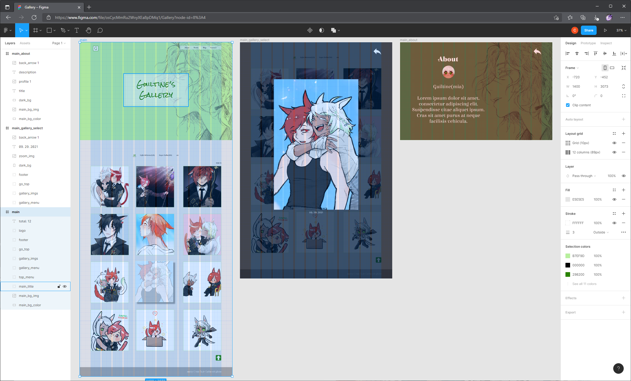Viewport: 631px width, 381px height.
Task: Click See all 11 colors link
Action: point(584,284)
